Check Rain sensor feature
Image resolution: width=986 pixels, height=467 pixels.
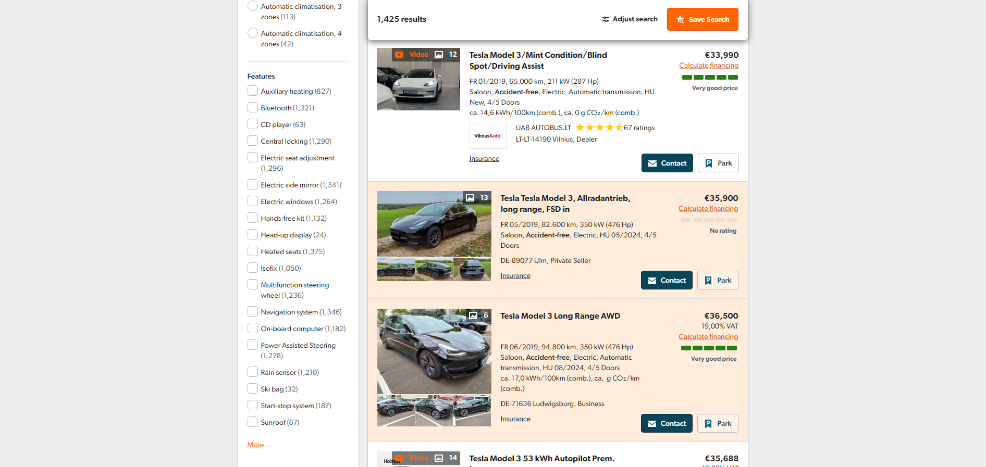tap(253, 372)
